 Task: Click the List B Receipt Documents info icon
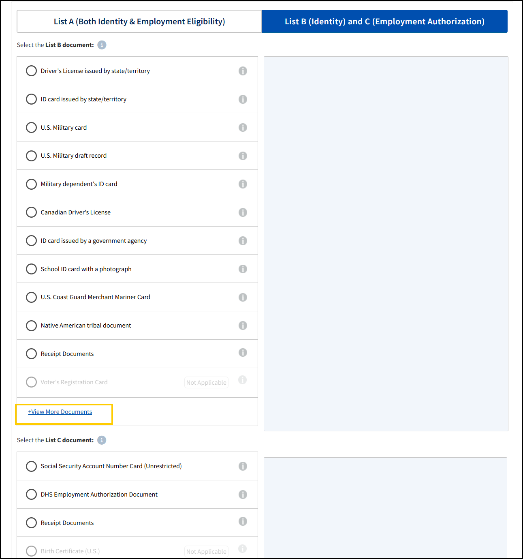pyautogui.click(x=243, y=352)
